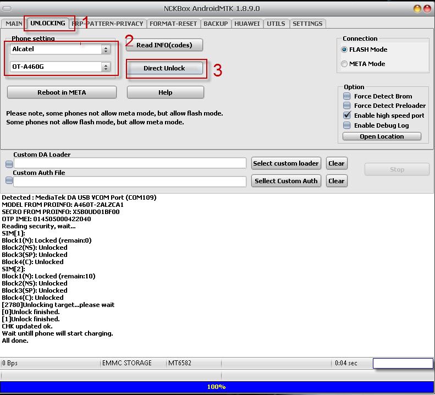Image resolution: width=435 pixels, height=395 pixels.
Task: Expand the OT-A460G model dropdown
Action: pyautogui.click(x=106, y=67)
